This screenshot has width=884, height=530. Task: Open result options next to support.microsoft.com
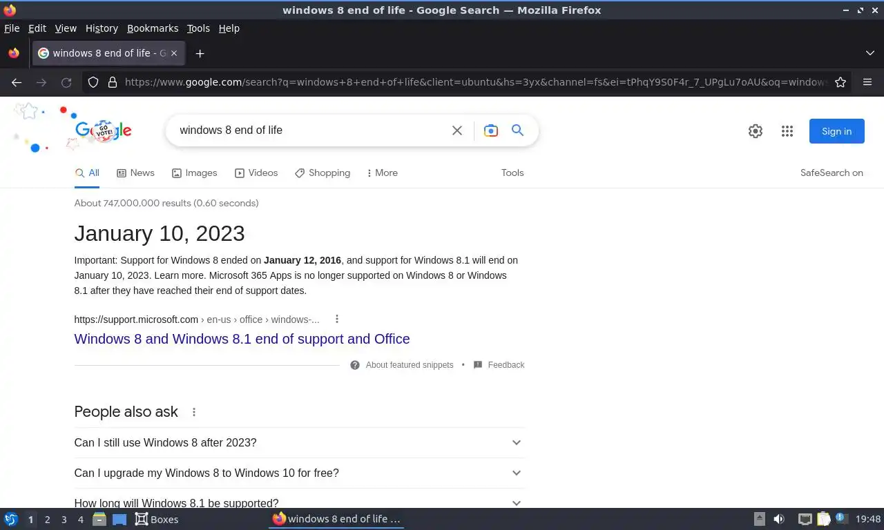pos(337,319)
